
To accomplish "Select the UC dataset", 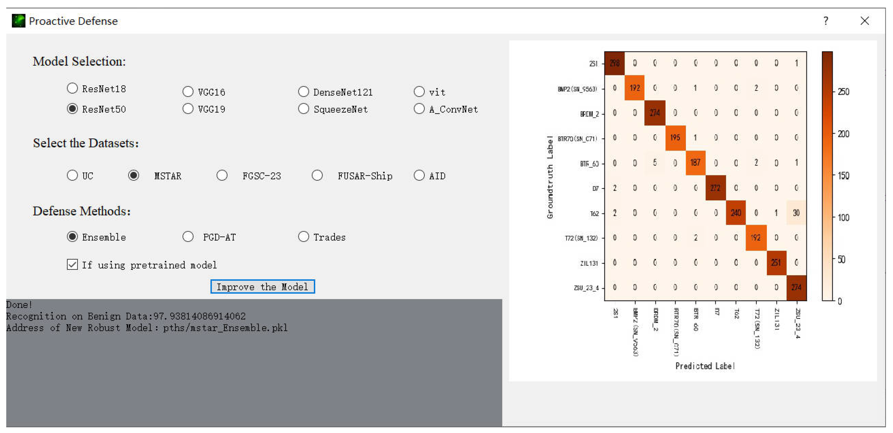I will tap(72, 175).
